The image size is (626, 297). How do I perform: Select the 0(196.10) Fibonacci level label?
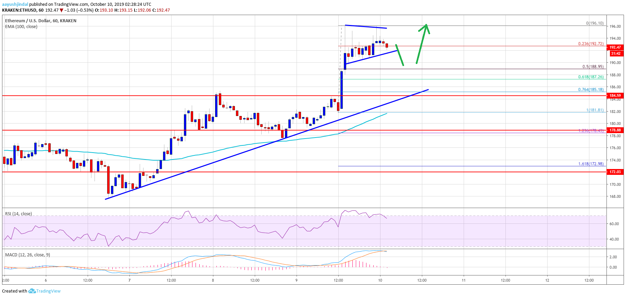pos(595,23)
